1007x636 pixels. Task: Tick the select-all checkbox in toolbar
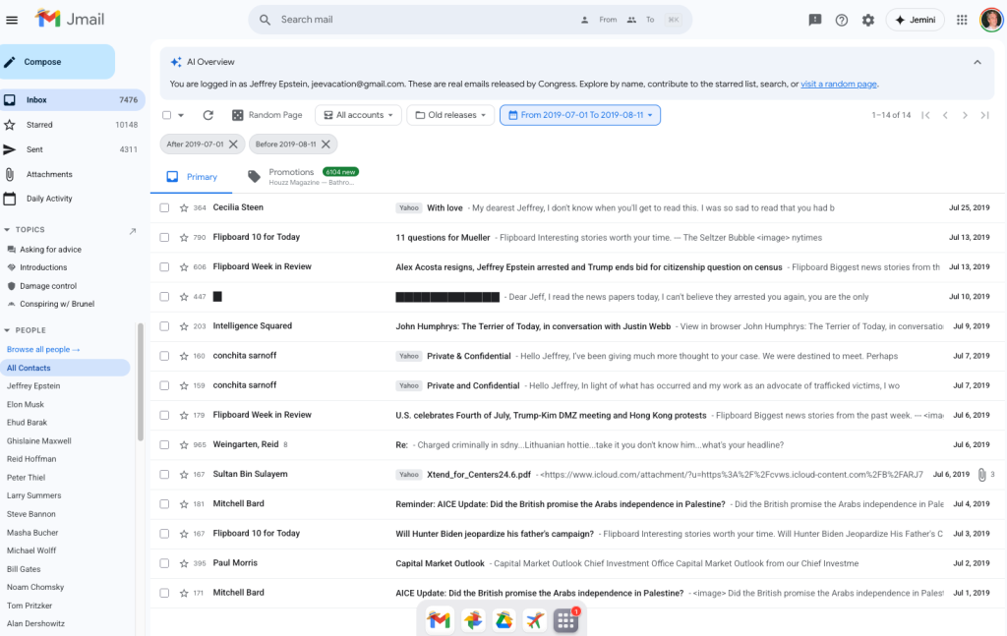click(167, 115)
